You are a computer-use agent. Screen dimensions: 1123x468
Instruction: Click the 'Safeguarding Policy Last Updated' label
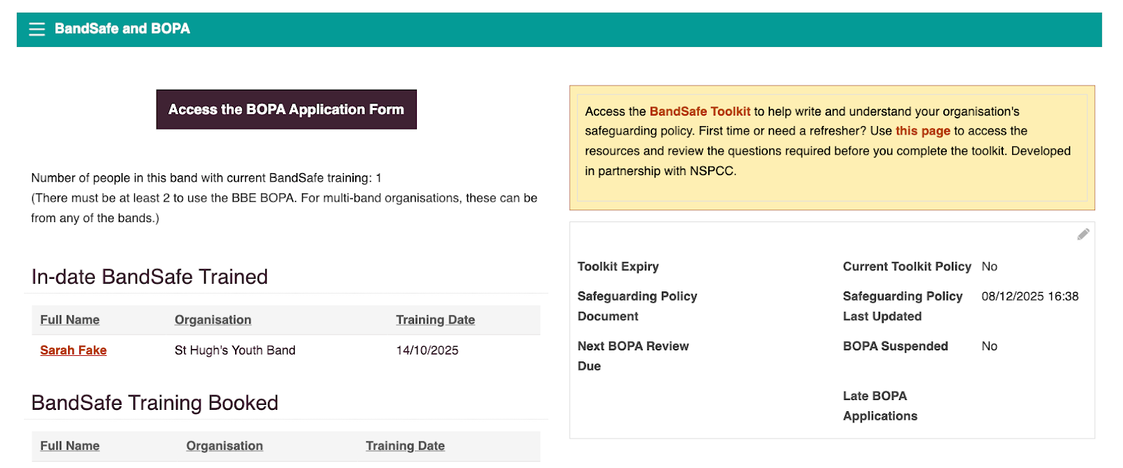903,306
